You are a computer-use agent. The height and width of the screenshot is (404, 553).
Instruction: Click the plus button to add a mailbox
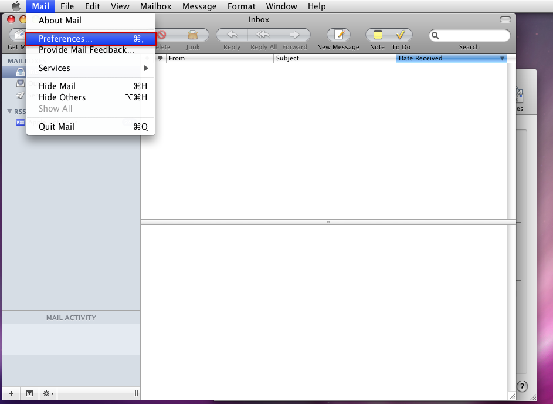(x=11, y=393)
